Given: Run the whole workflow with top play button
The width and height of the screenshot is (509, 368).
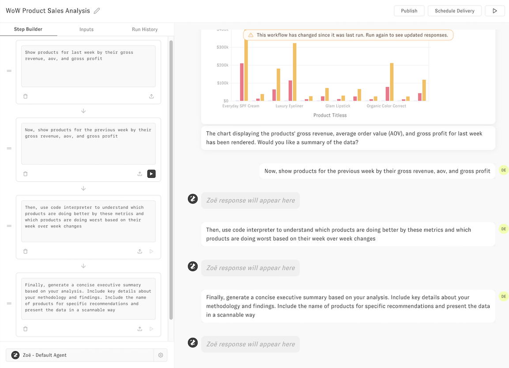Looking at the screenshot, I should point(495,11).
